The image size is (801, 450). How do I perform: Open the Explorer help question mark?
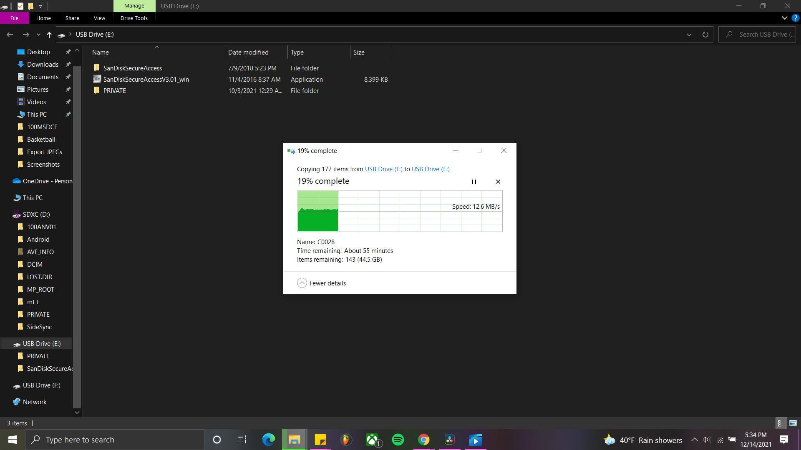(795, 18)
